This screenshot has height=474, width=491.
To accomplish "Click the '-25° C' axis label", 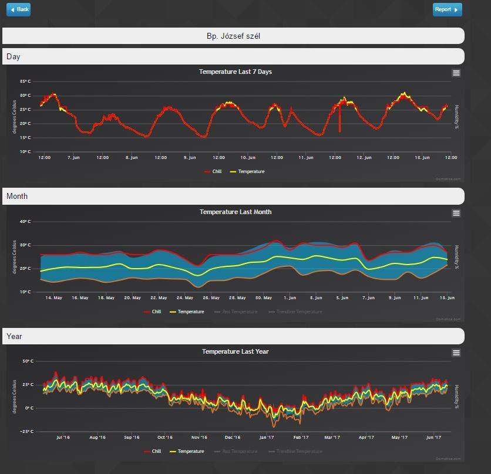I will coord(26,431).
